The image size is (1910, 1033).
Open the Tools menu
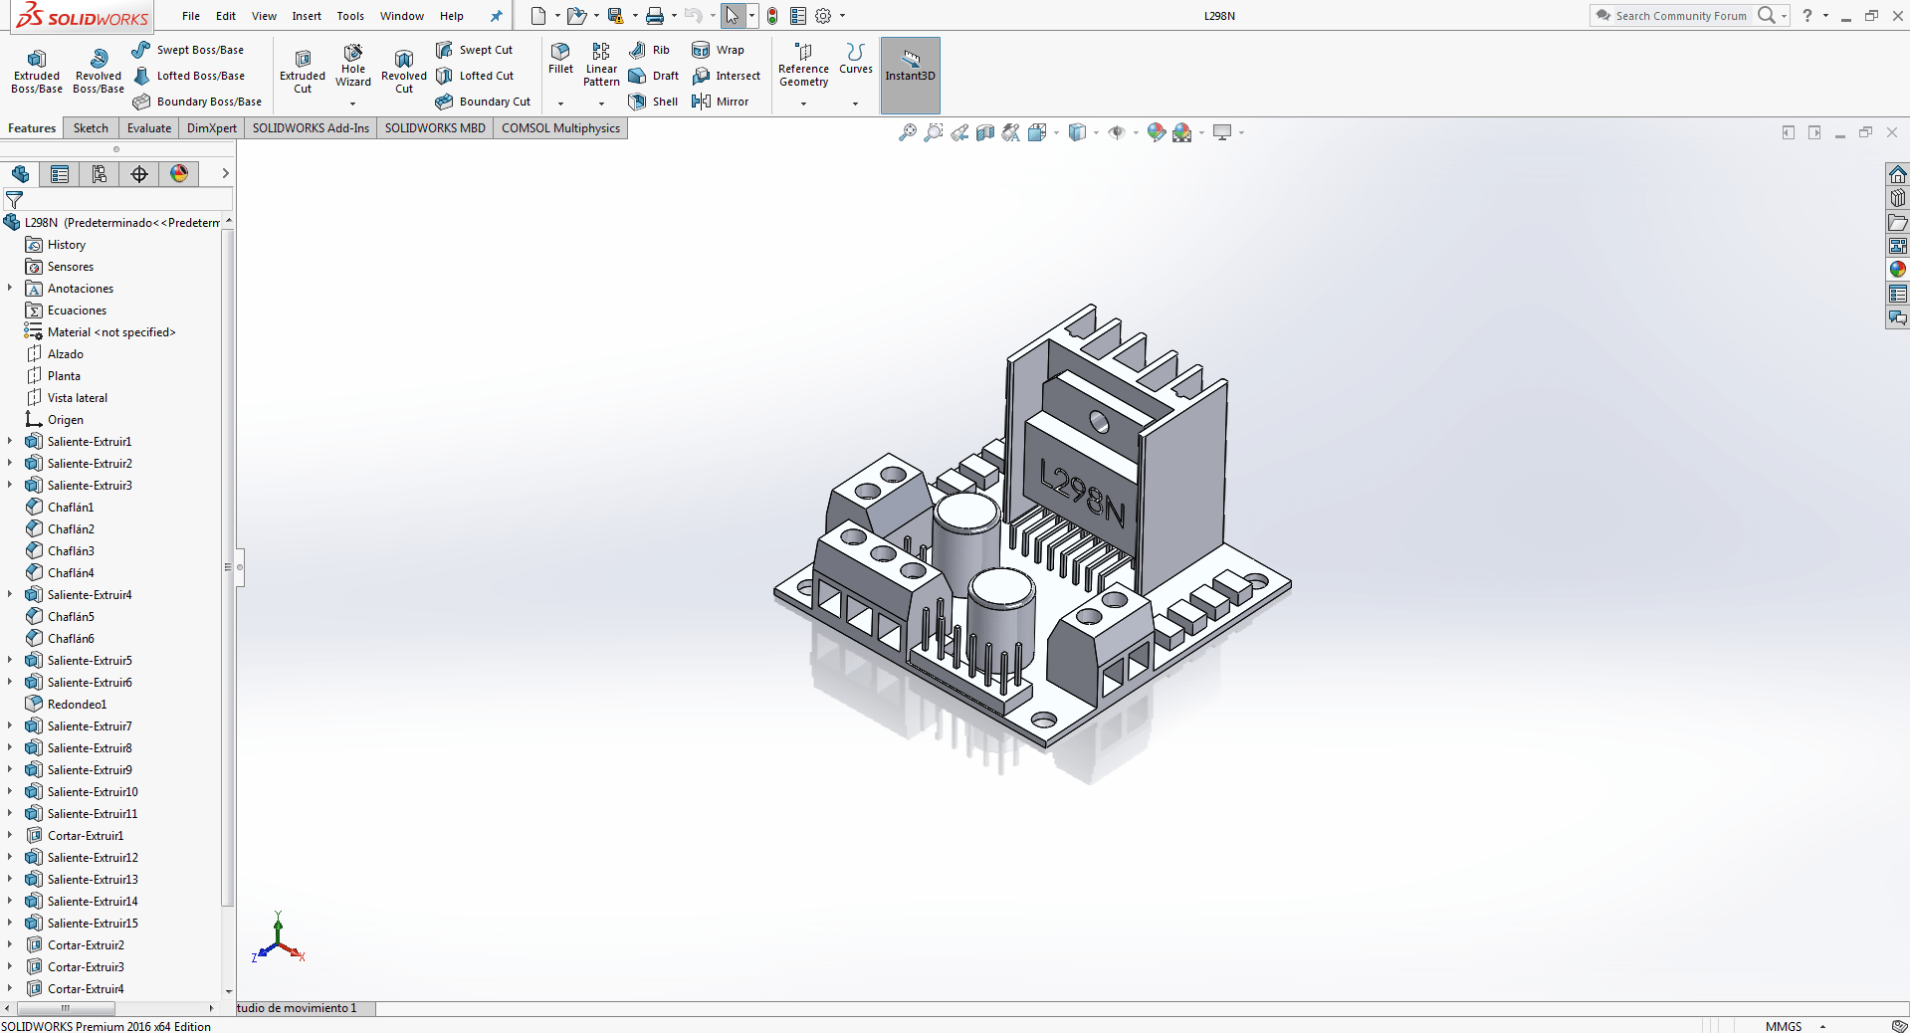[x=350, y=16]
